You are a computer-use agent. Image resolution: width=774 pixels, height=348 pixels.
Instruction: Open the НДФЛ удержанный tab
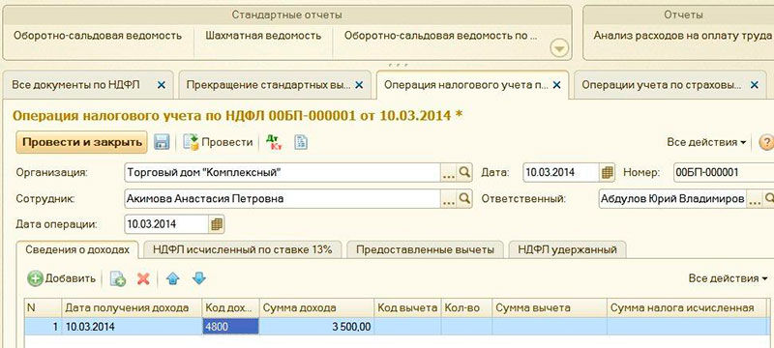(567, 249)
